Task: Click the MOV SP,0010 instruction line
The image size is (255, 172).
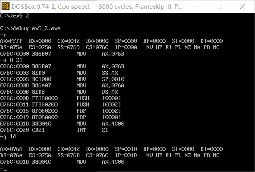Action: [x=62, y=79]
